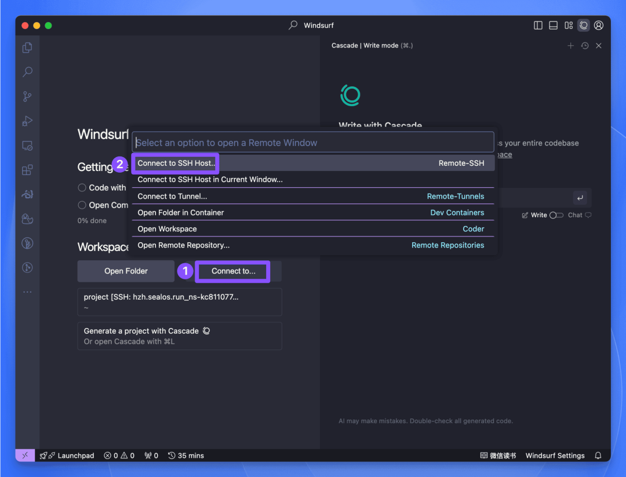Click the 35 mins time tracker
This screenshot has height=477, width=626.
point(186,456)
